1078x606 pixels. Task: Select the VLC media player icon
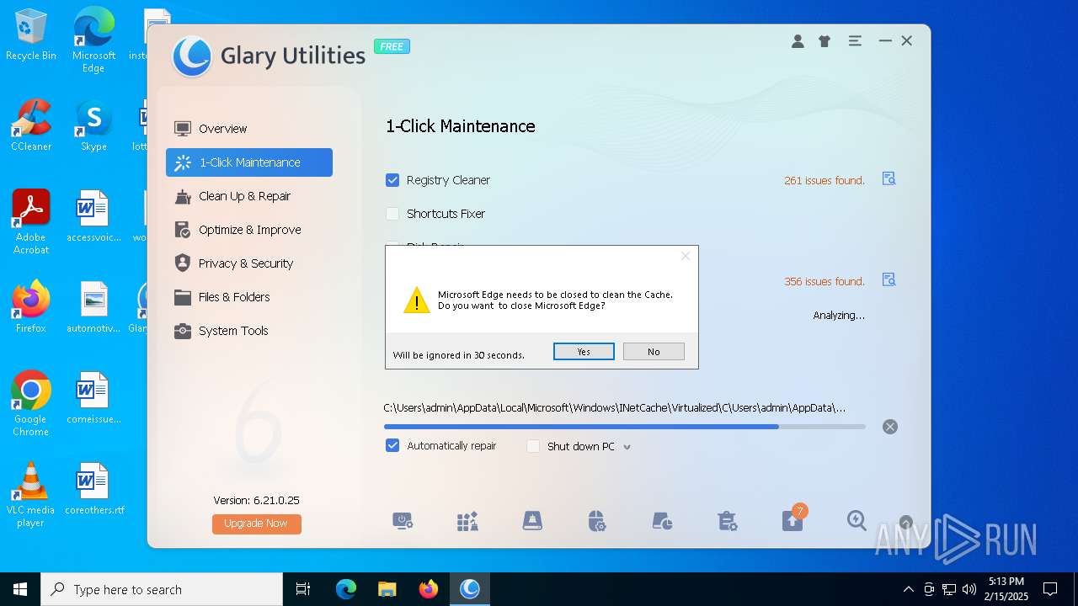pyautogui.click(x=31, y=495)
